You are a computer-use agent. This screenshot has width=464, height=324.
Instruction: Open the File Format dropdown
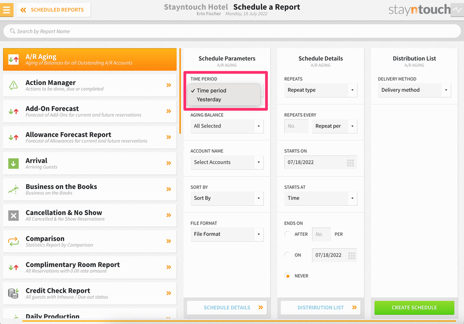click(227, 234)
